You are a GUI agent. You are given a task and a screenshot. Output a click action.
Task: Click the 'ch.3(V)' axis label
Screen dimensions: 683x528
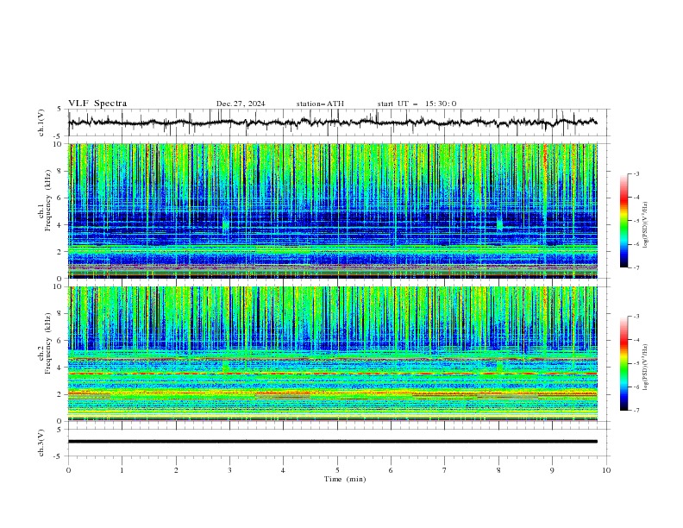pyautogui.click(x=41, y=443)
